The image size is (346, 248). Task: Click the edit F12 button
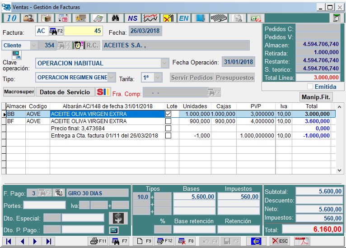pyautogui.click(x=164, y=241)
